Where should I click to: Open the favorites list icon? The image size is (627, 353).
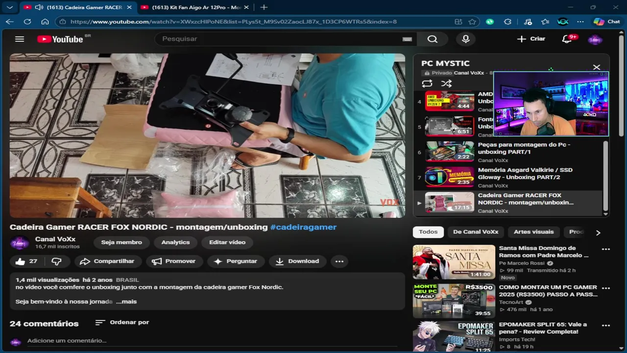coord(545,22)
